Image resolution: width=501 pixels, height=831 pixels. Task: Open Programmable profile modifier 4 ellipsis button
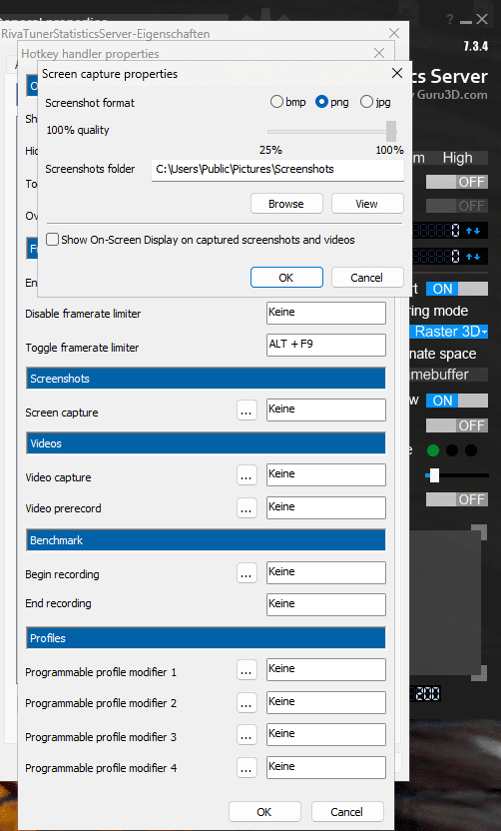247,767
